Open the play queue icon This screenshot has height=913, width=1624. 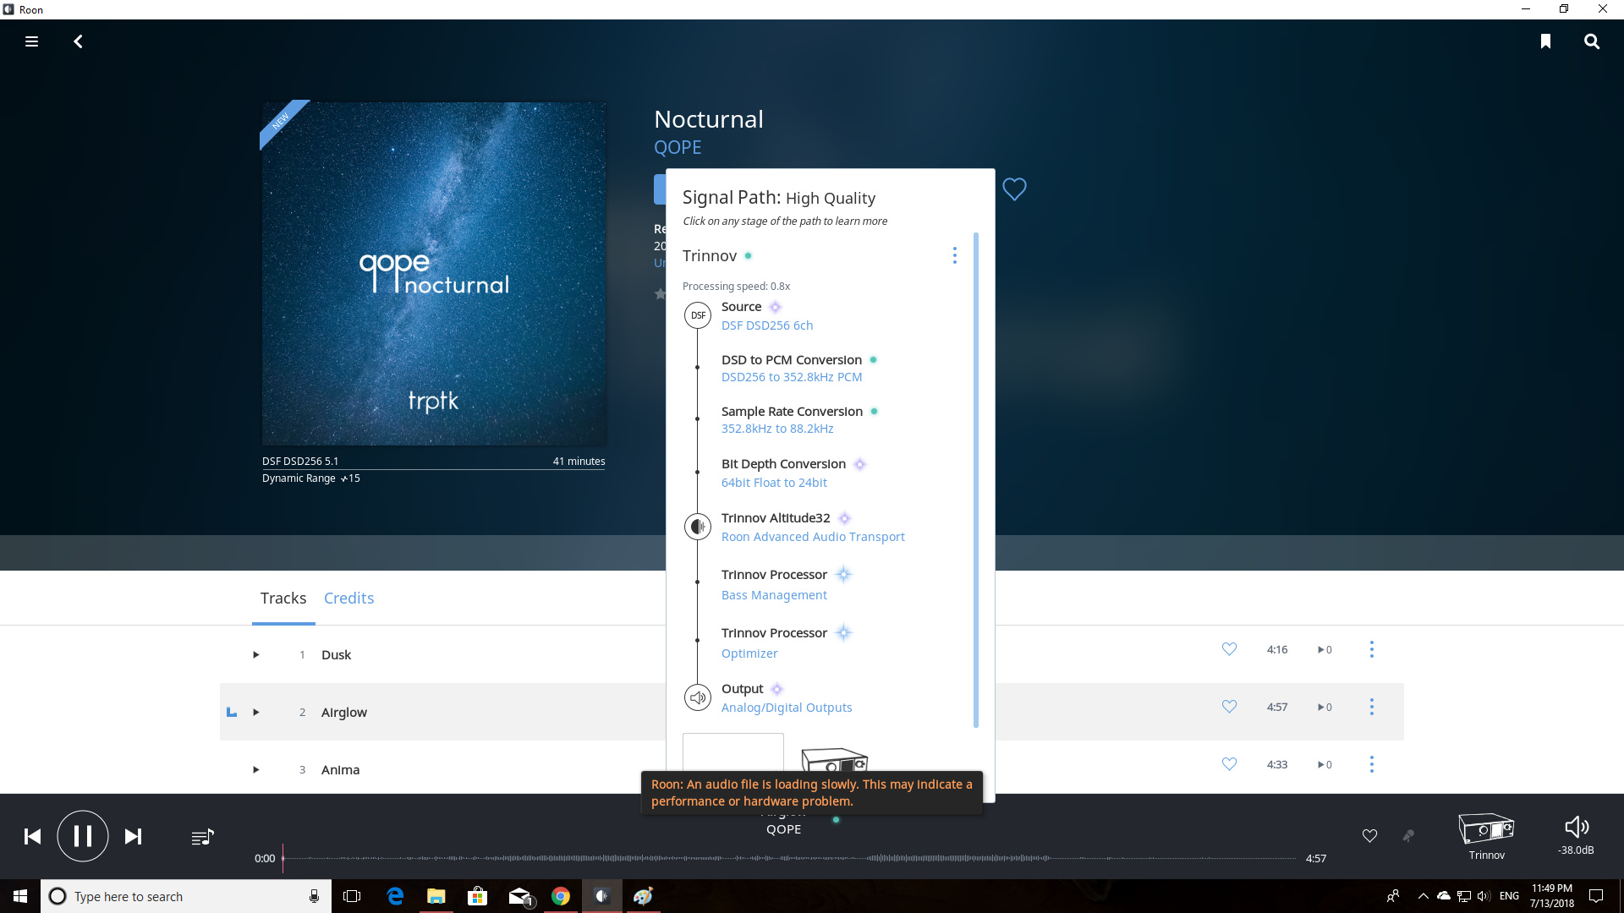(202, 836)
